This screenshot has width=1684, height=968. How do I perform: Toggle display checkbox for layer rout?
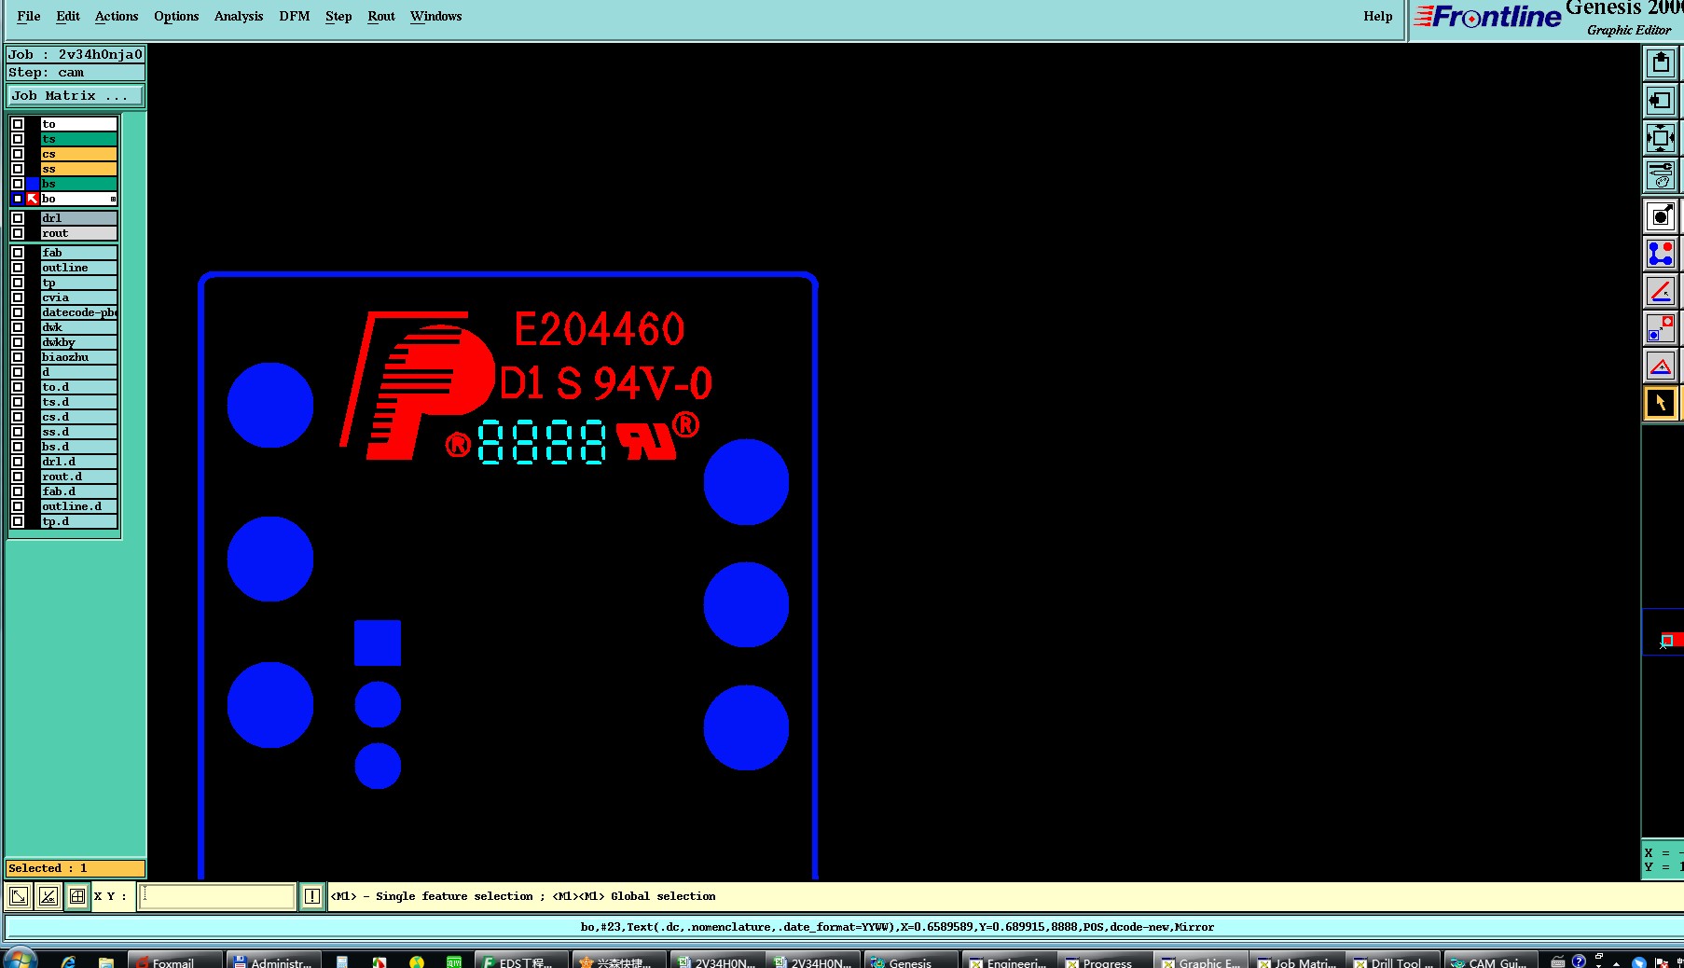tap(17, 233)
